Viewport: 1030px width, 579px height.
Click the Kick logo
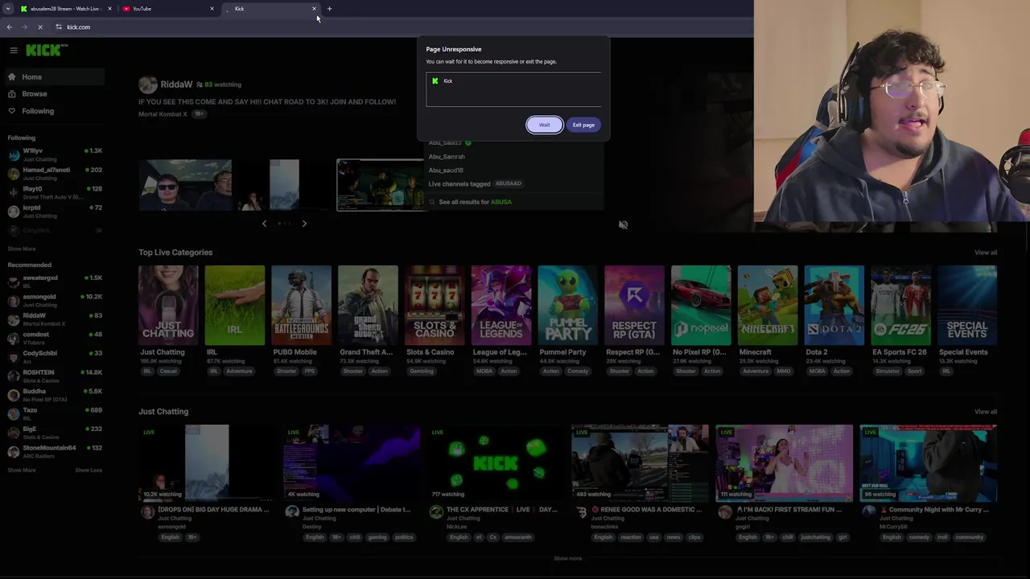(46, 50)
